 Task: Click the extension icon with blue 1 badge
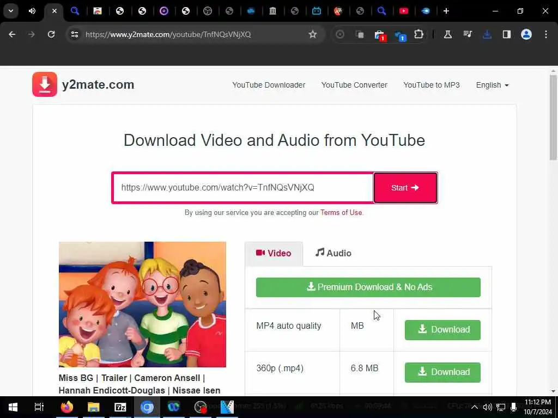(x=400, y=35)
